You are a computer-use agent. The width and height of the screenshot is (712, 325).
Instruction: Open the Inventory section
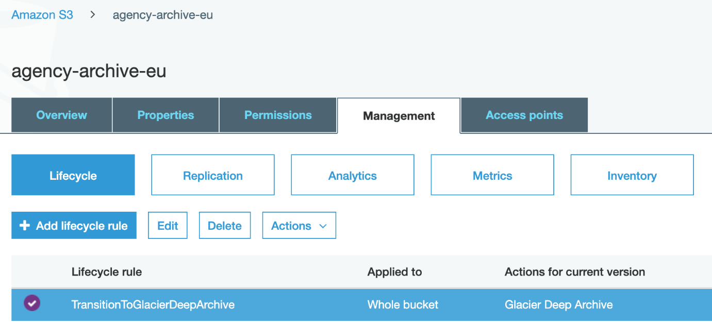[632, 175]
